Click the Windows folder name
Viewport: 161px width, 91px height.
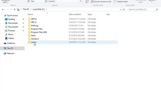point(35,39)
